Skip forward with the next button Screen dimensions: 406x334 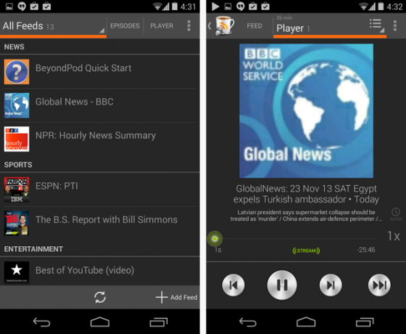(x=331, y=285)
